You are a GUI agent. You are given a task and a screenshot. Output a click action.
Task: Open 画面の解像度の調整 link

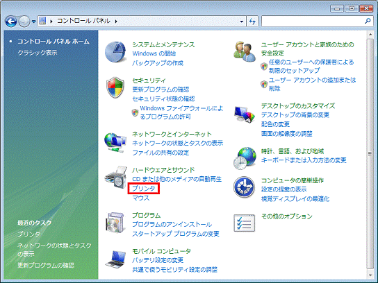[x=287, y=134]
